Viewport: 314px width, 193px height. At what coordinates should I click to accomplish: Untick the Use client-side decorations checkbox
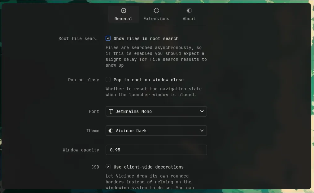108,167
